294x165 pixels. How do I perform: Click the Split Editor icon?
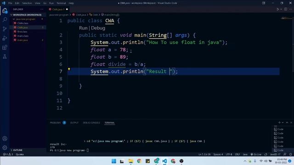coord(286,9)
